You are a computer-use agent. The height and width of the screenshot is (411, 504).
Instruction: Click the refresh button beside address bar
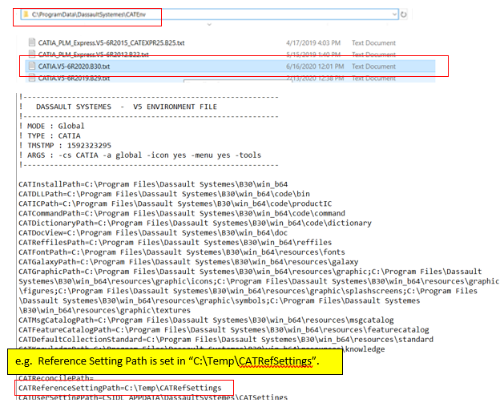pos(404,14)
